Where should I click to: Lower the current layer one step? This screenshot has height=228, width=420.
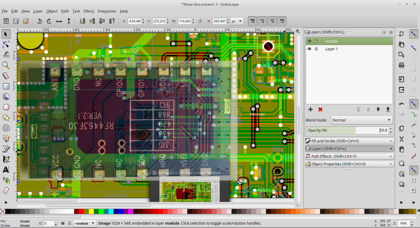point(378,110)
